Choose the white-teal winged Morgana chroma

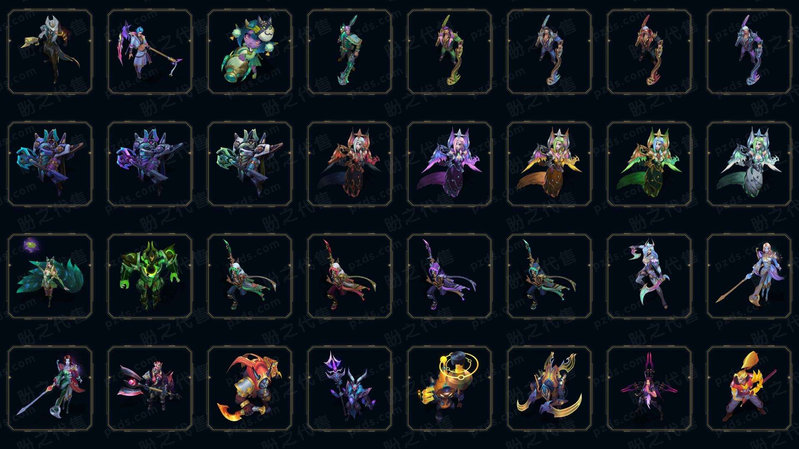(749, 164)
